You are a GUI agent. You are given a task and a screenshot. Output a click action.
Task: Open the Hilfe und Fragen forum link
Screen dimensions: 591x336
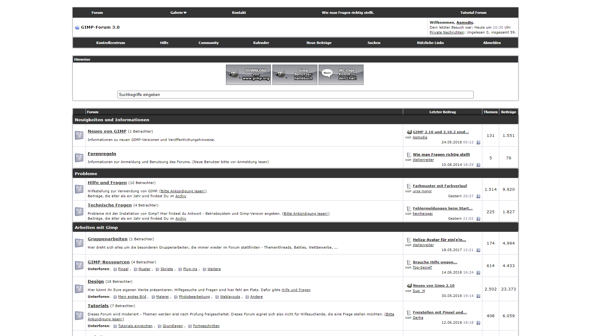(107, 183)
